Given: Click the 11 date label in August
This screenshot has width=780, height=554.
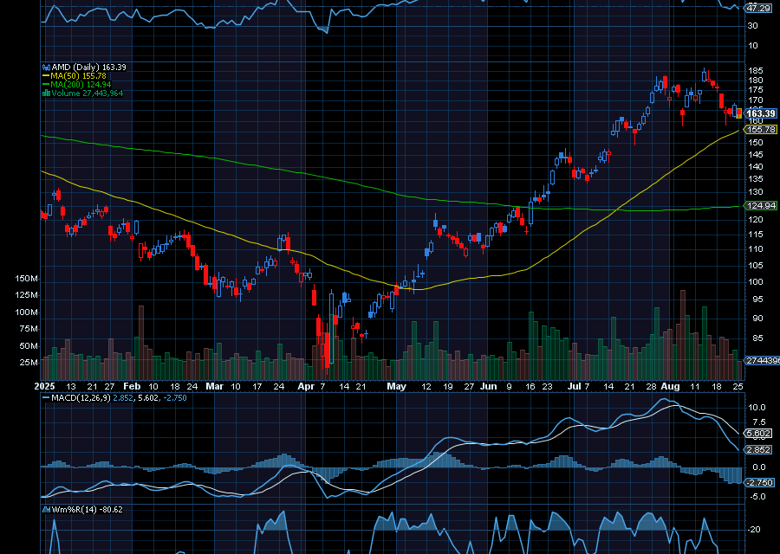Looking at the screenshot, I should coord(695,386).
